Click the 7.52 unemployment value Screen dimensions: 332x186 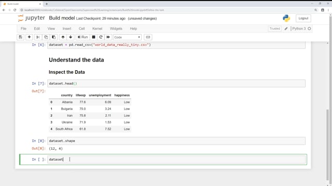pyautogui.click(x=108, y=129)
